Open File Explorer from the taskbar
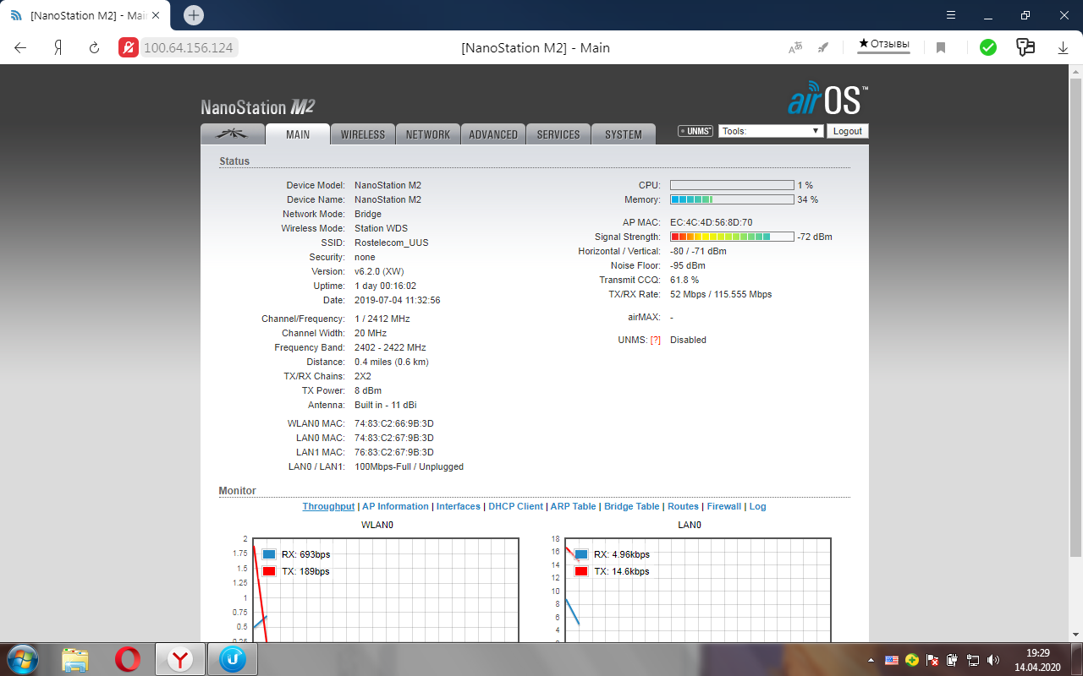The width and height of the screenshot is (1083, 676). 75,659
